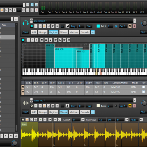Screen dimensions: 147x147
Task: Click the align left icon in regions toolbar
Action: 56,40
